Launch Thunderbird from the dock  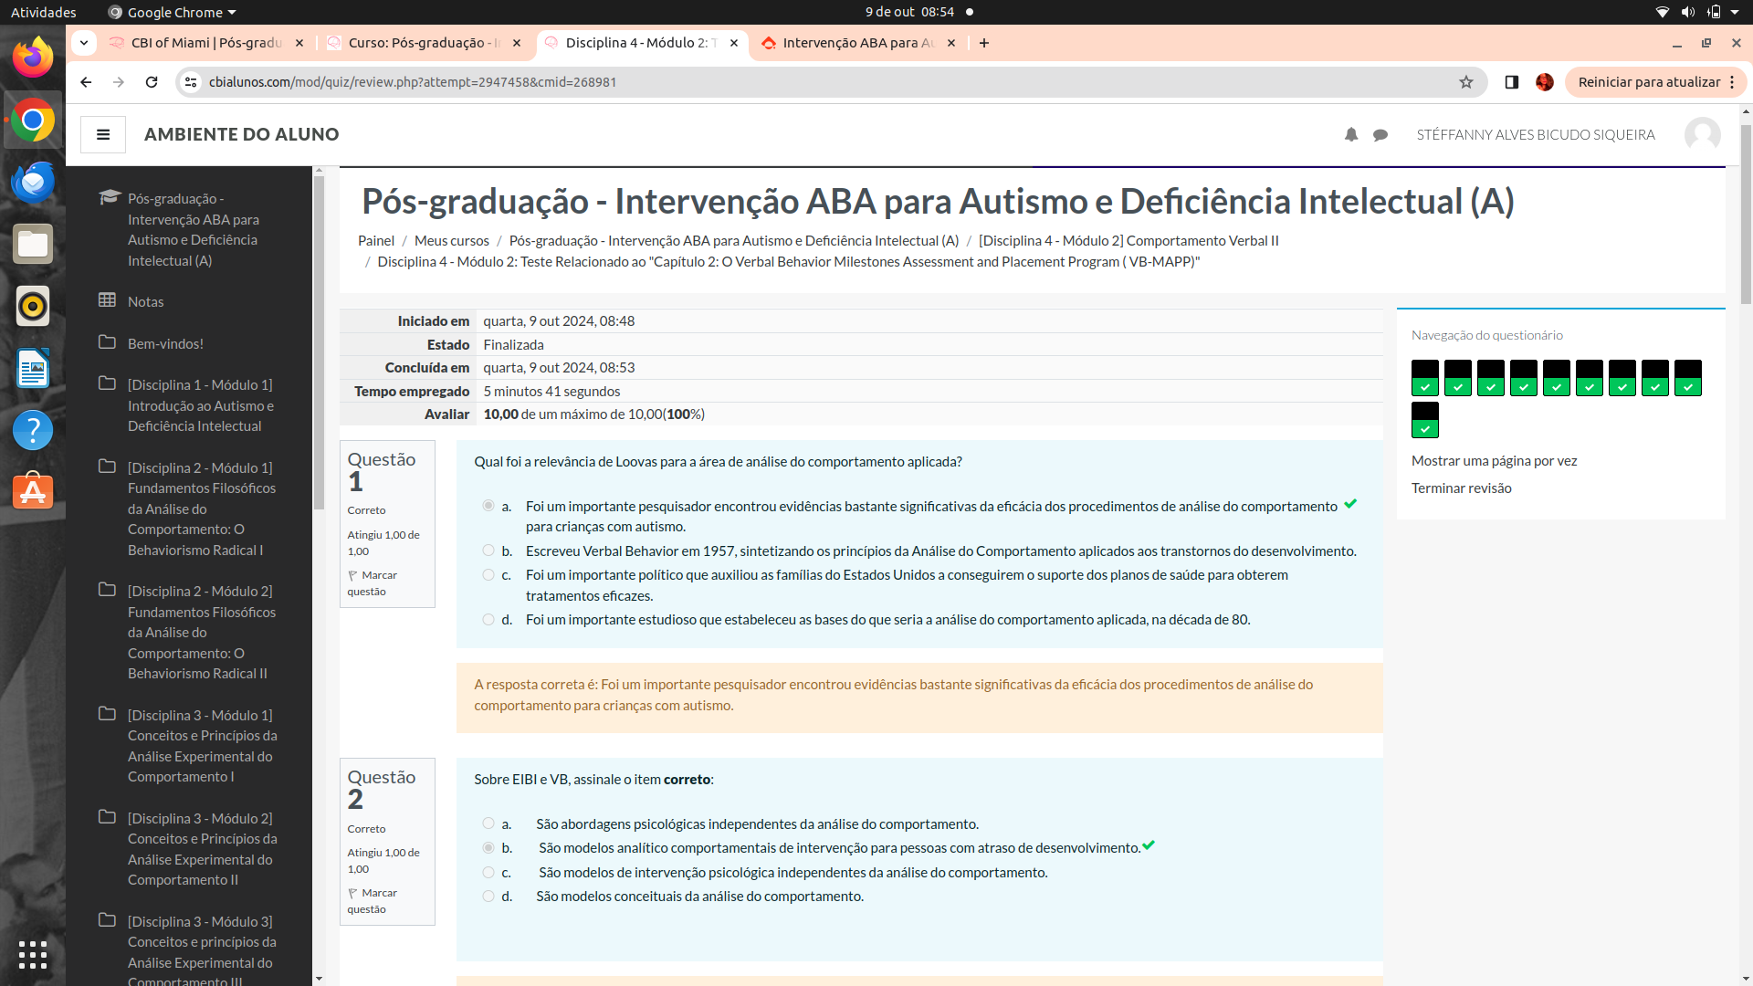click(x=33, y=182)
